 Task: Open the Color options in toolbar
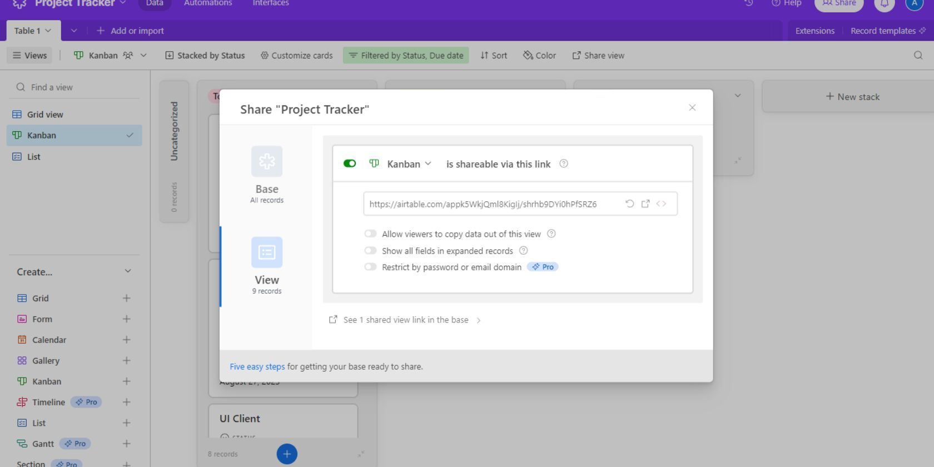point(539,56)
